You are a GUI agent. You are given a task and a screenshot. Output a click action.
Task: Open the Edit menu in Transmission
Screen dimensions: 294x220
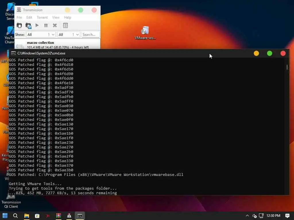pos(29,17)
